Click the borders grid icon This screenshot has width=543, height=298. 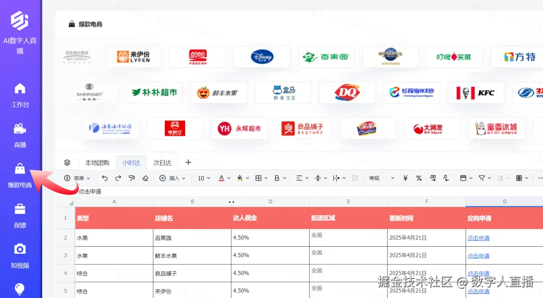258,178
